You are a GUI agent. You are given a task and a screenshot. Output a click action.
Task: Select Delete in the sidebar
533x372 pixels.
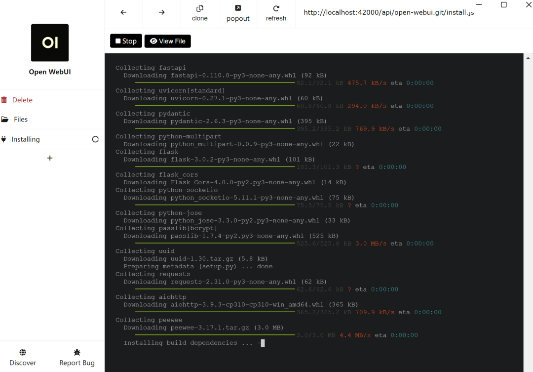(x=52, y=100)
